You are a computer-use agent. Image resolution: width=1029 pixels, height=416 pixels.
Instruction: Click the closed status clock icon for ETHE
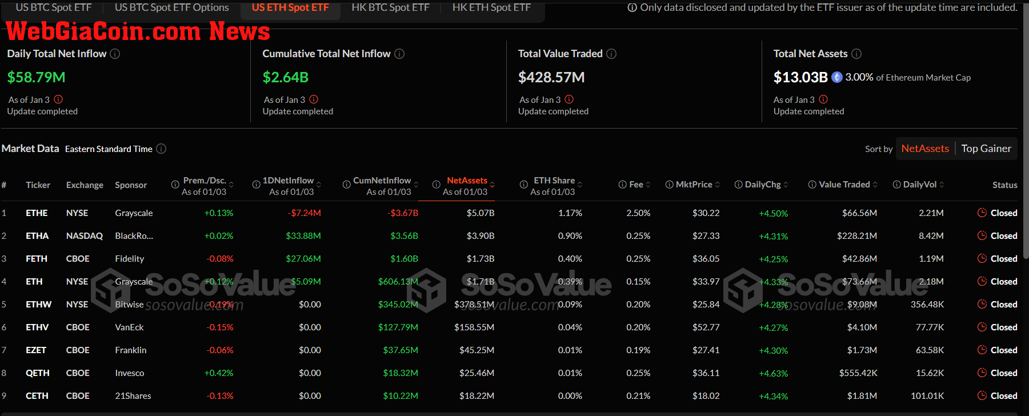point(982,213)
